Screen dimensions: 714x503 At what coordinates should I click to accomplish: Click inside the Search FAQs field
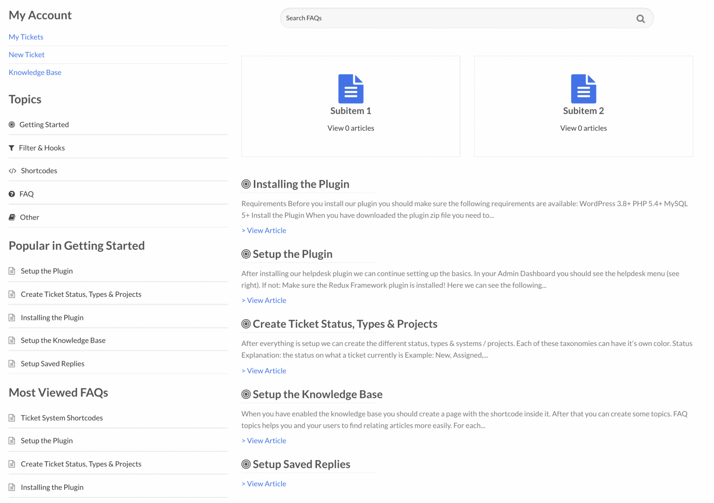point(418,18)
